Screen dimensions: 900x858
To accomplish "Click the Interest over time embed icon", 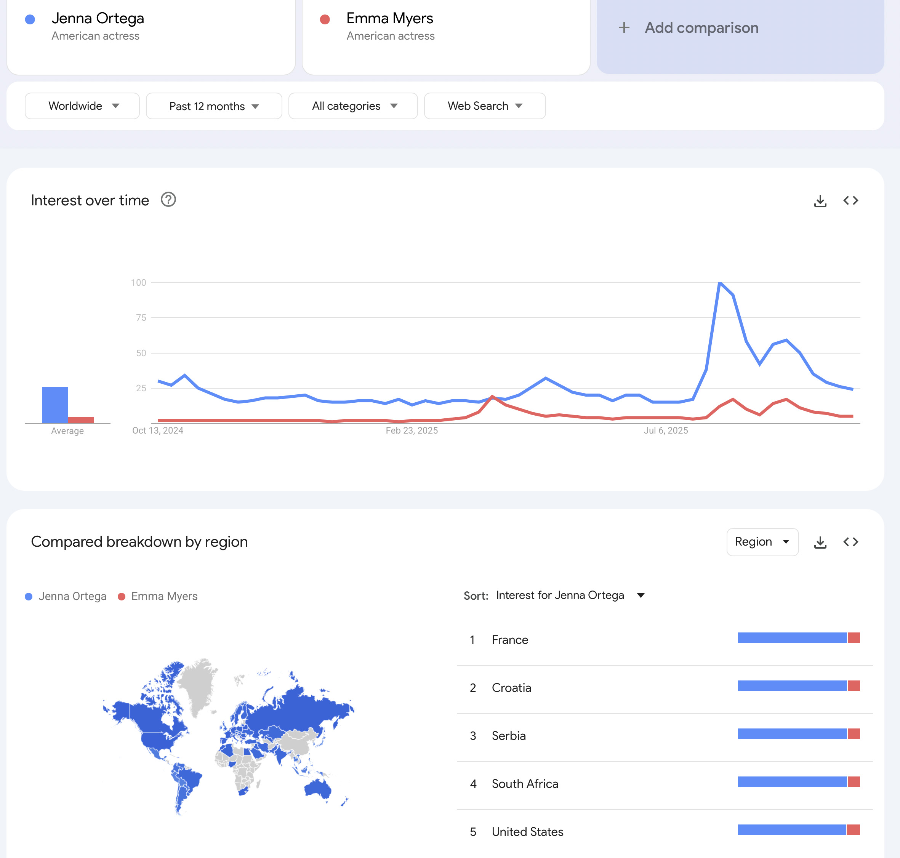I will point(850,200).
